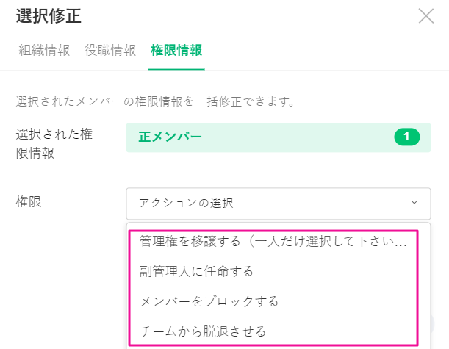Viewport: 449px width, 349px height.
Task: Pick メンバーをブロックする from the list
Action: pyautogui.click(x=209, y=301)
